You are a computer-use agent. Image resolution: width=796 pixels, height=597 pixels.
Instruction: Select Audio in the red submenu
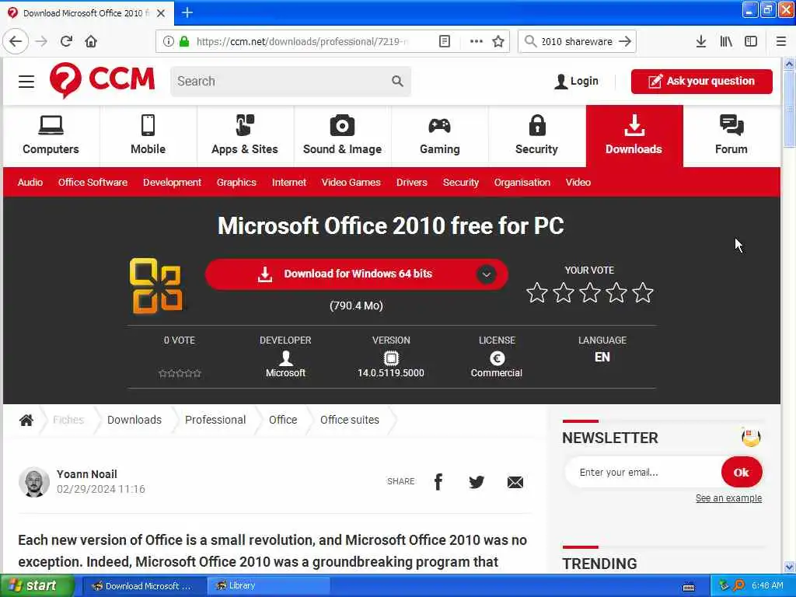point(30,182)
